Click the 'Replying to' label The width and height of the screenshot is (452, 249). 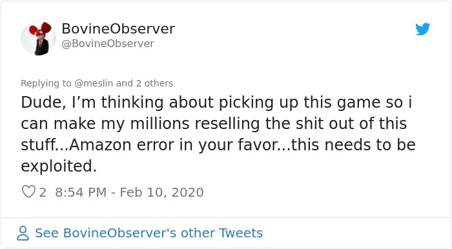[x=46, y=83]
